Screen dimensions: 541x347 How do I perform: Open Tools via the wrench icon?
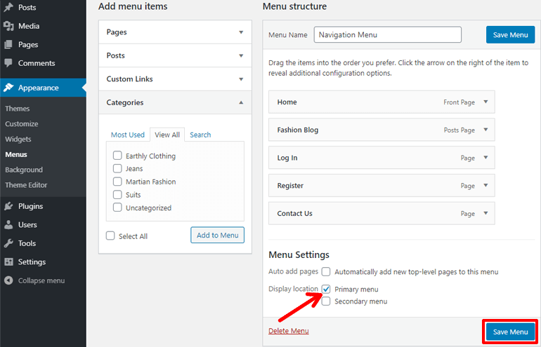[8, 243]
